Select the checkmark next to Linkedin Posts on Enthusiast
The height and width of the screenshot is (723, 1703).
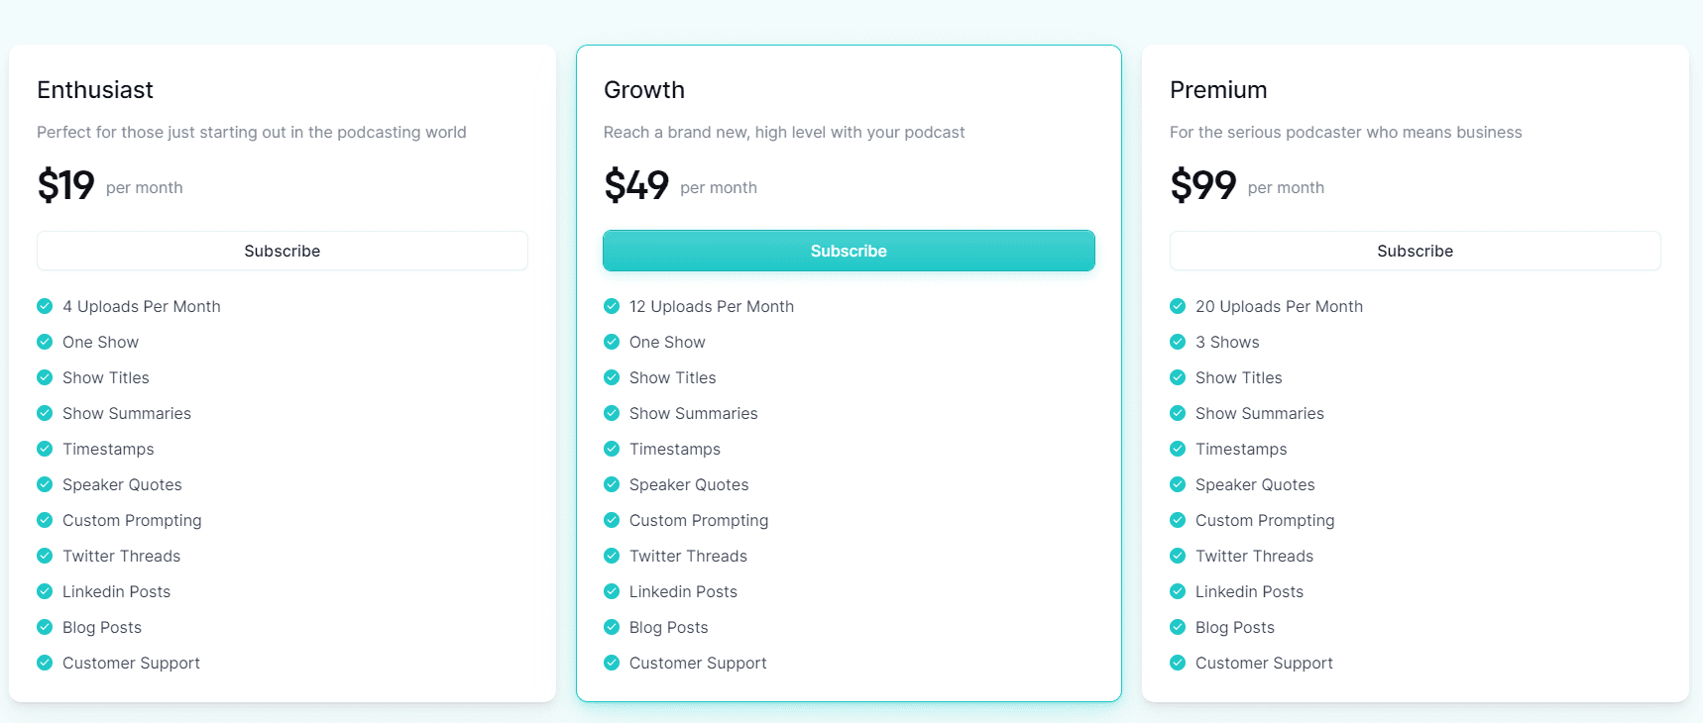(45, 591)
